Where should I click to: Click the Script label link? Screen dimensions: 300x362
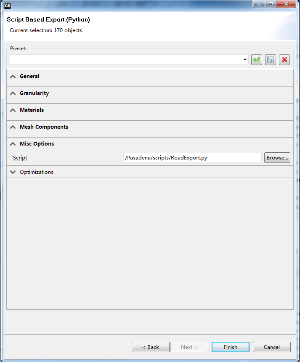tap(20, 158)
